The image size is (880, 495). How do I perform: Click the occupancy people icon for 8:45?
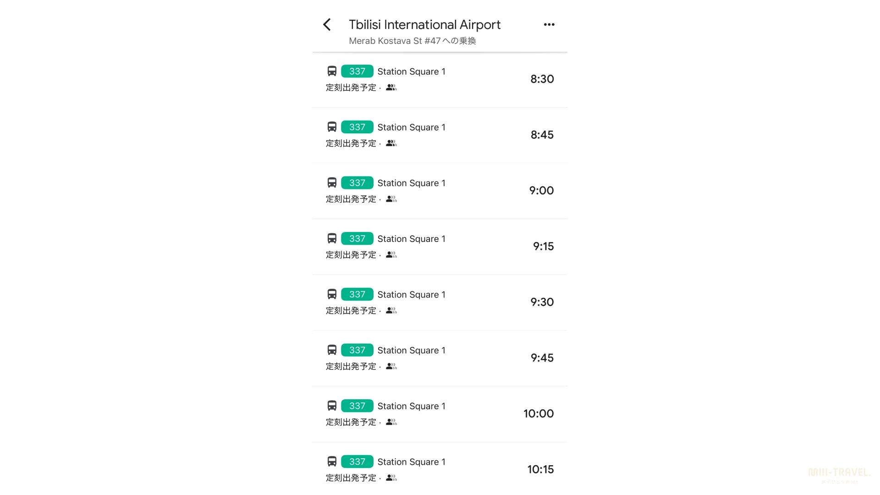coord(391,143)
